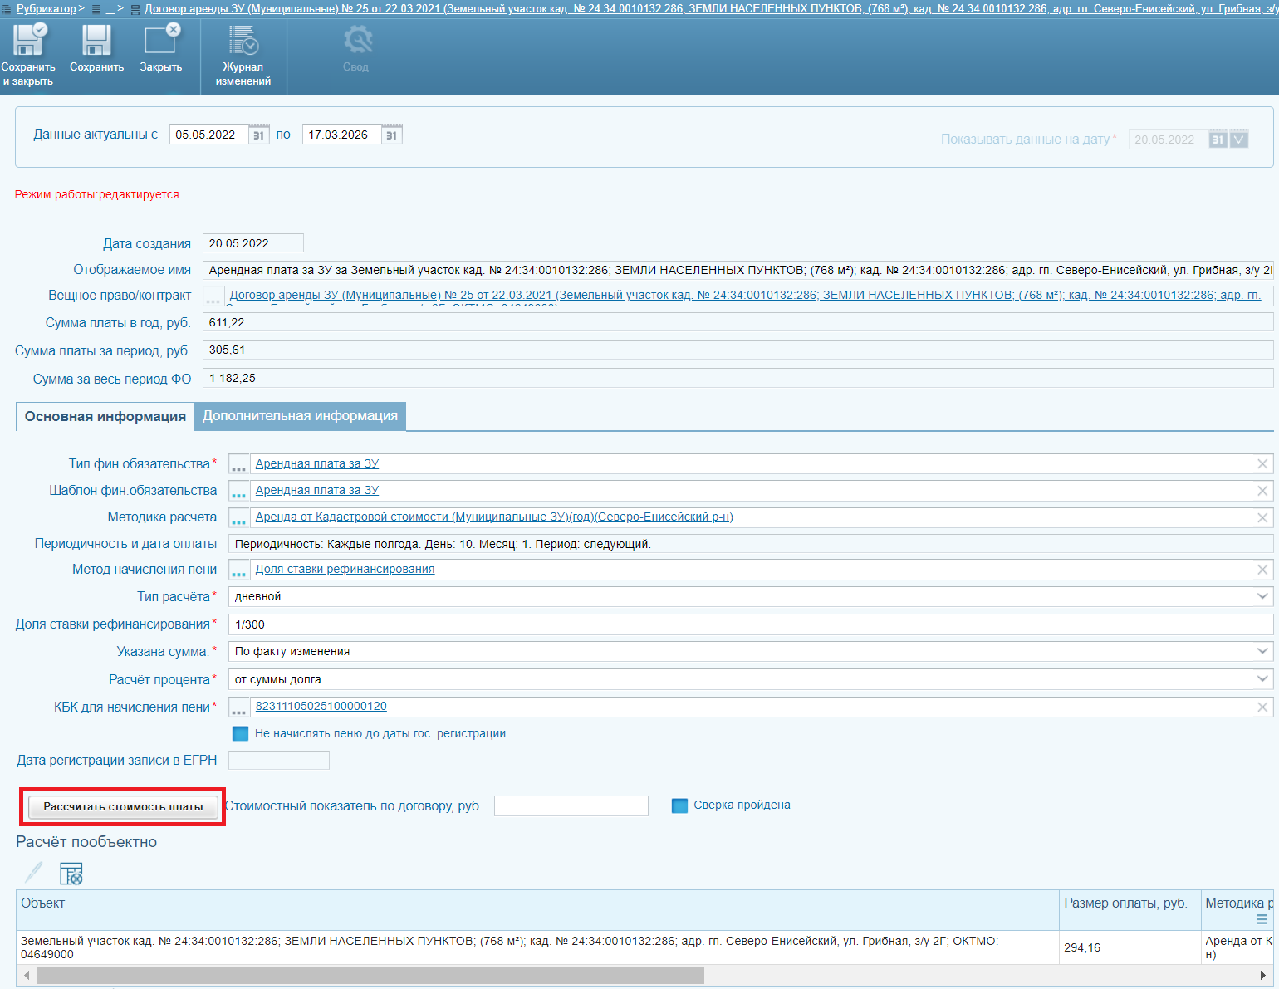1279x989 pixels.
Task: Clear the Методика расчета value
Action: coord(1262,517)
